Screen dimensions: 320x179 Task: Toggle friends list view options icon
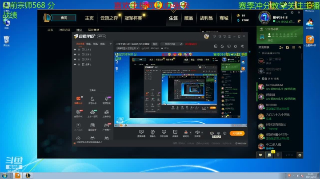(293, 47)
